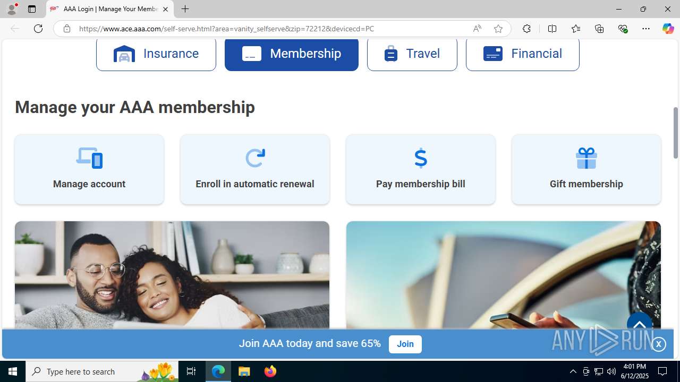Refresh the page
The height and width of the screenshot is (382, 680).
38,29
